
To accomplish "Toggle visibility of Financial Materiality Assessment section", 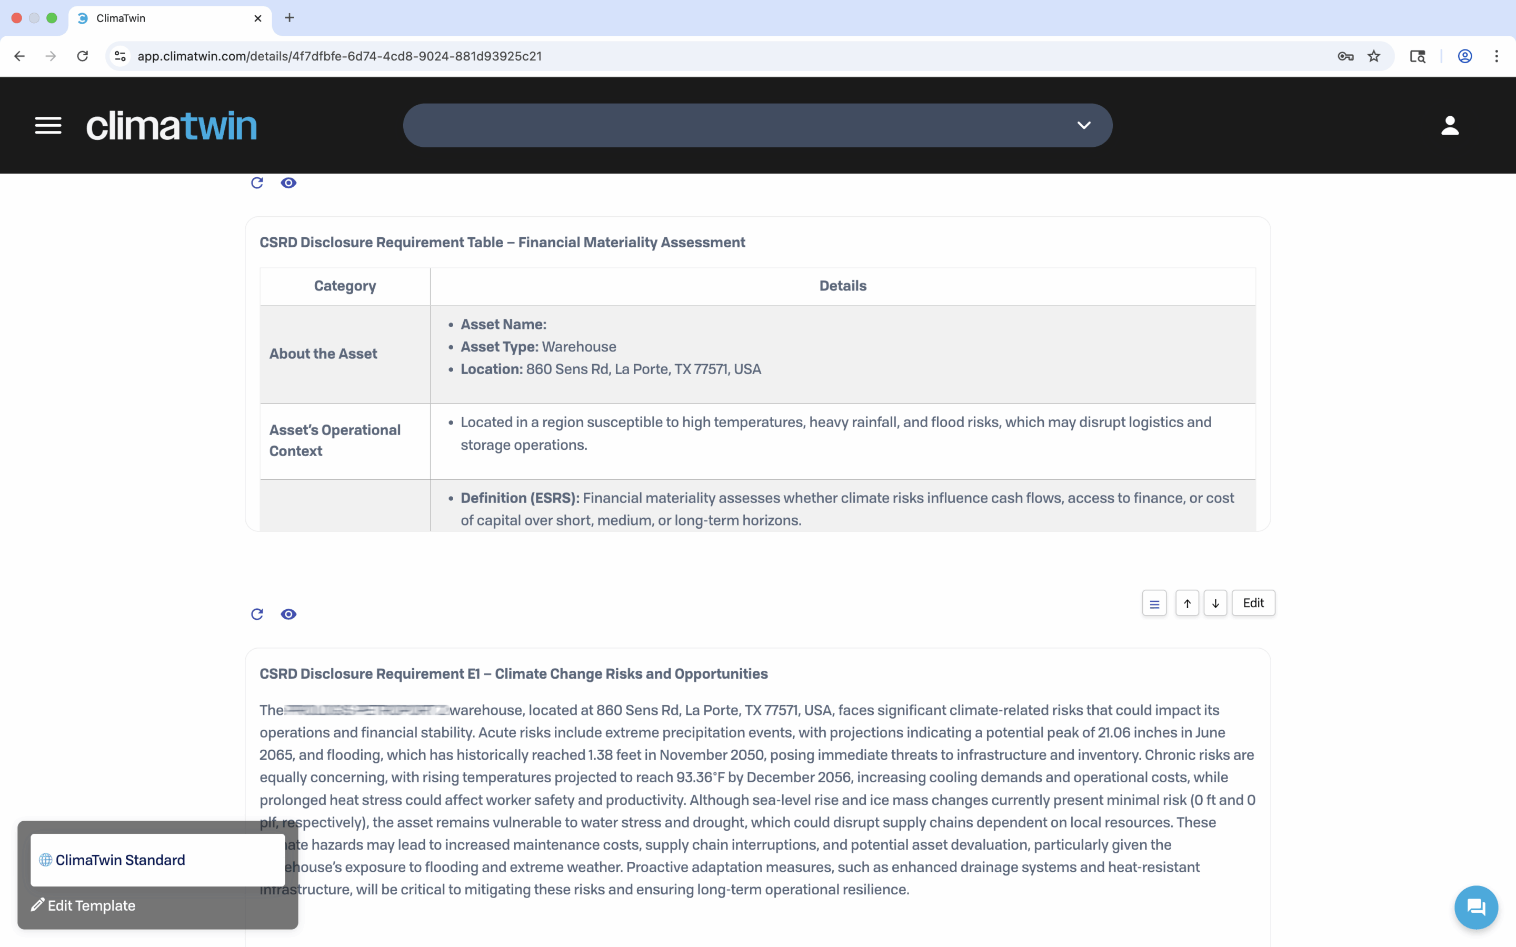I will click(288, 183).
